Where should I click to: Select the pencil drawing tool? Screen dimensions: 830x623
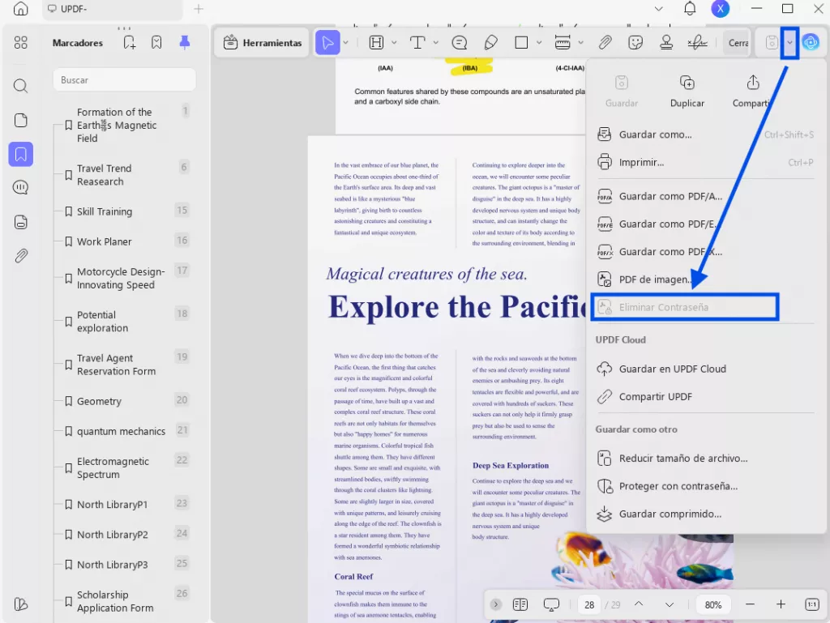[x=490, y=43]
